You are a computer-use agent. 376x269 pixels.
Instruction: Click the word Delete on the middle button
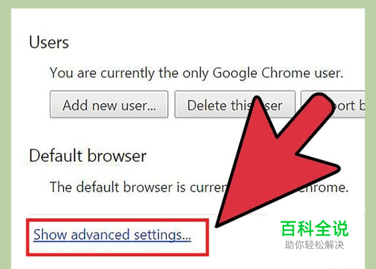pos(208,105)
